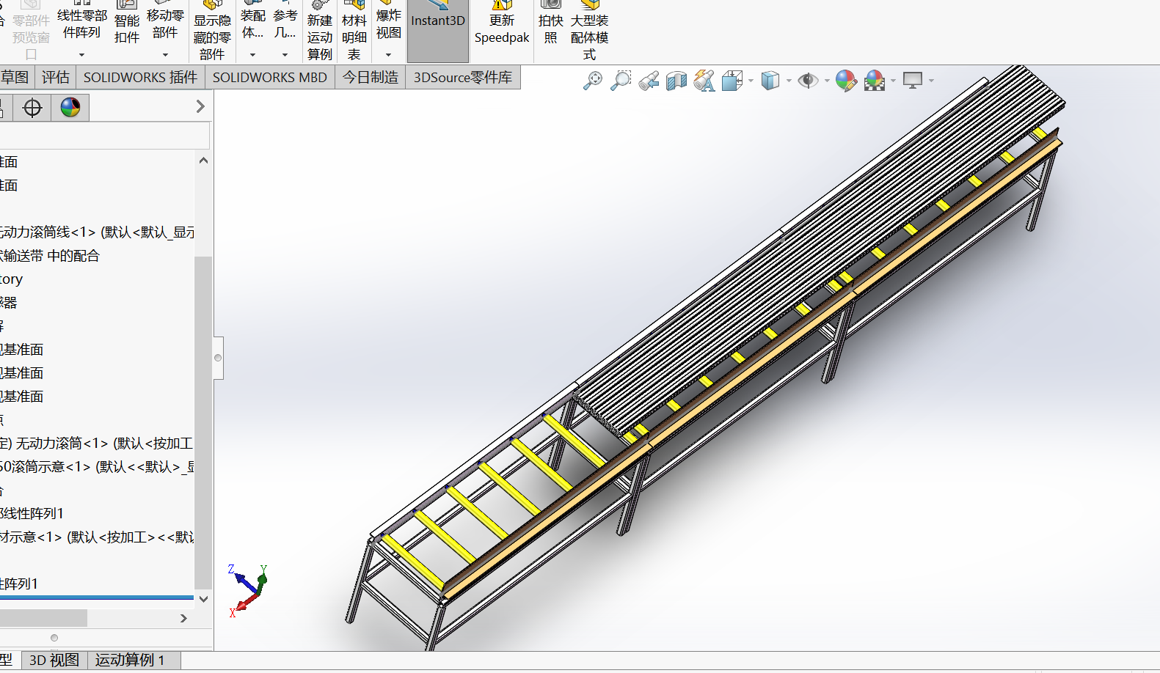Expand the manager pane tabs chevron
This screenshot has width=1160, height=673.
tap(200, 107)
